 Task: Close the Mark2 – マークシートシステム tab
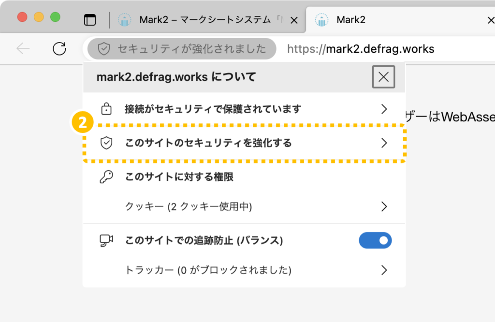click(294, 20)
